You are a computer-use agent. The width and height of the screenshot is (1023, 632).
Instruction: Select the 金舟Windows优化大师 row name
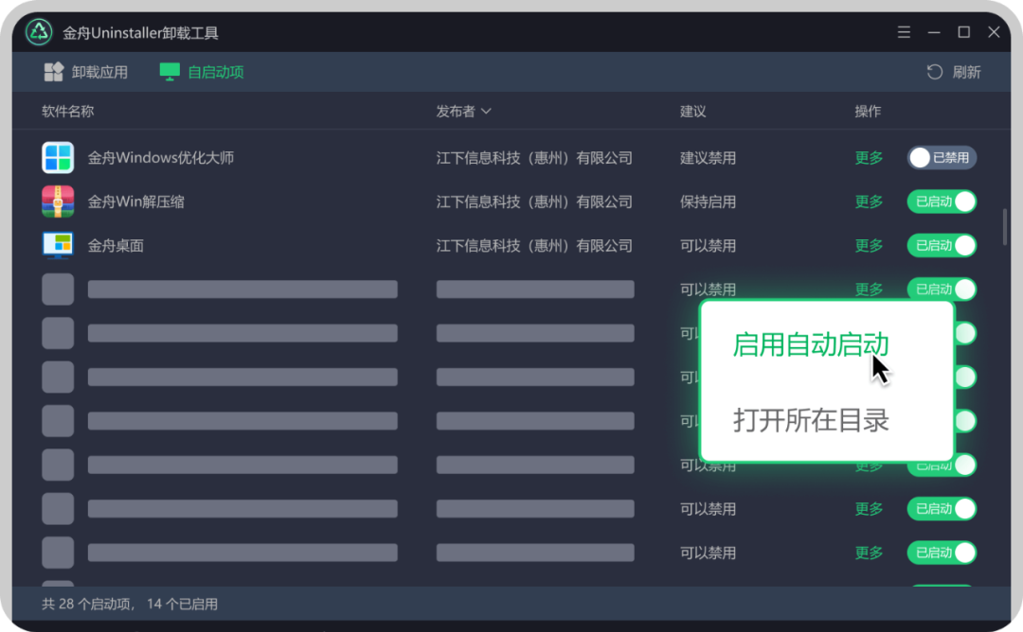(x=160, y=158)
